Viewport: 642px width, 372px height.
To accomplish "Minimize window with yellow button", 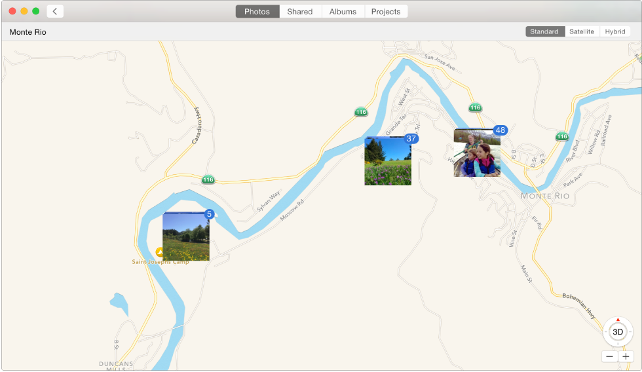I will pyautogui.click(x=24, y=11).
